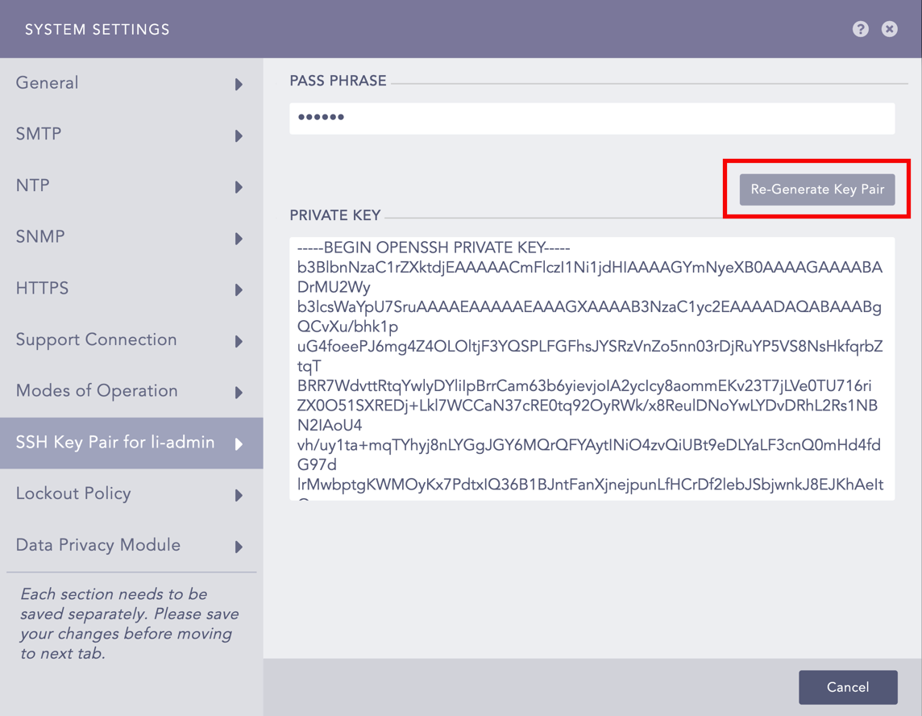Select the private key text area
This screenshot has height=716, width=922.
592,367
